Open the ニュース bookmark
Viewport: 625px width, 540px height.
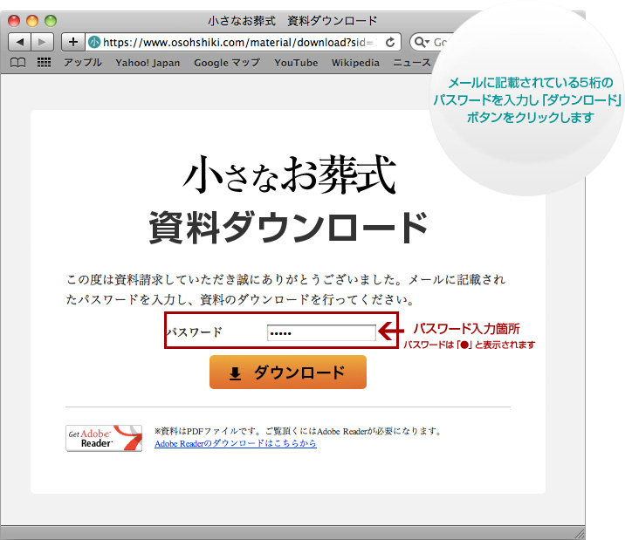(x=412, y=63)
